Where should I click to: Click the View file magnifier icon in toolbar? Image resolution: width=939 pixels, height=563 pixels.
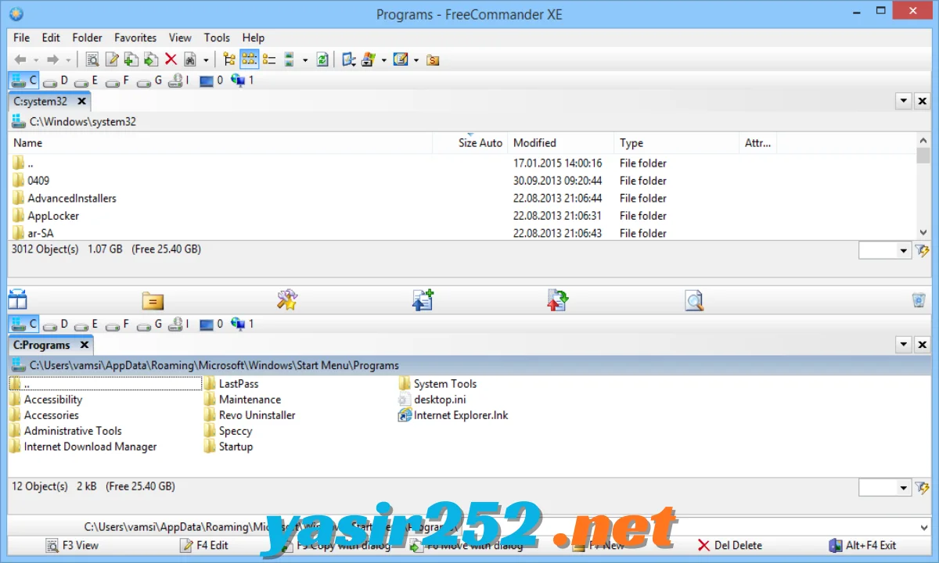[92, 59]
